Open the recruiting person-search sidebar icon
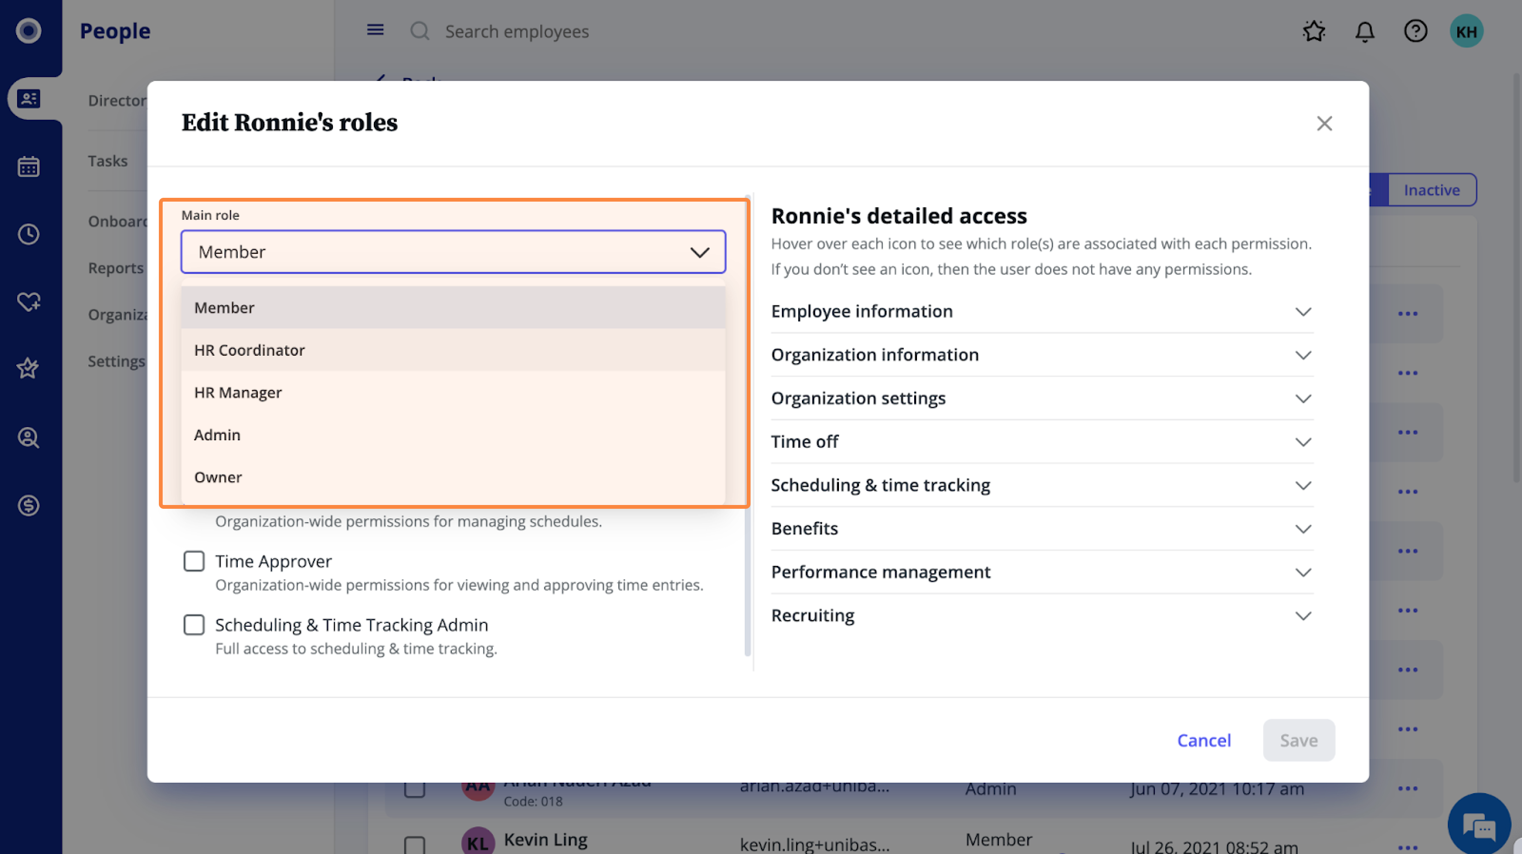The height and width of the screenshot is (854, 1522). coord(29,437)
